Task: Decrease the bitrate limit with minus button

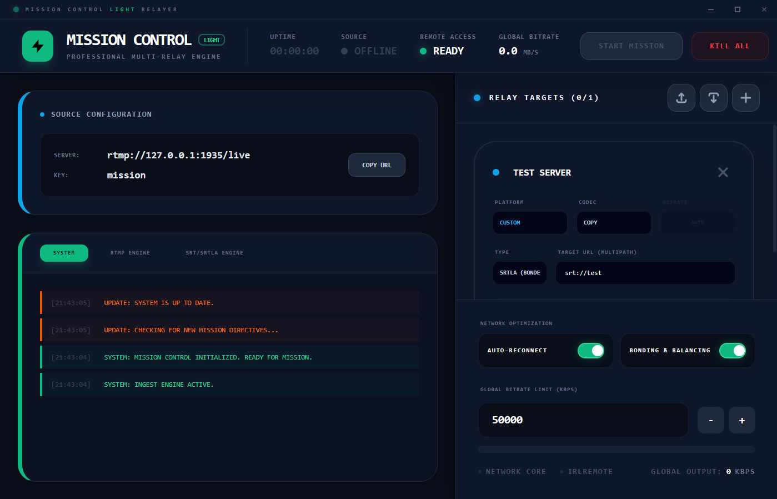Action: click(x=711, y=420)
